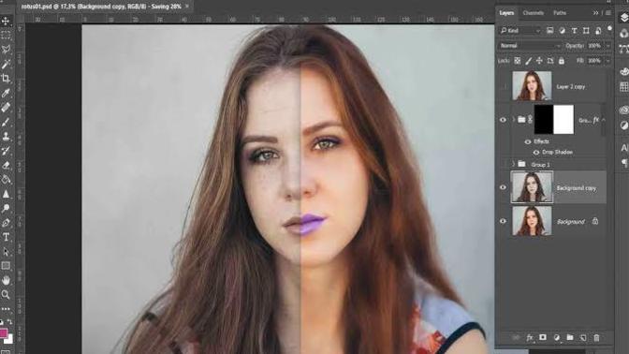Create new fill or adjustment layer
Screen dimensions: 629x354
tap(556, 337)
